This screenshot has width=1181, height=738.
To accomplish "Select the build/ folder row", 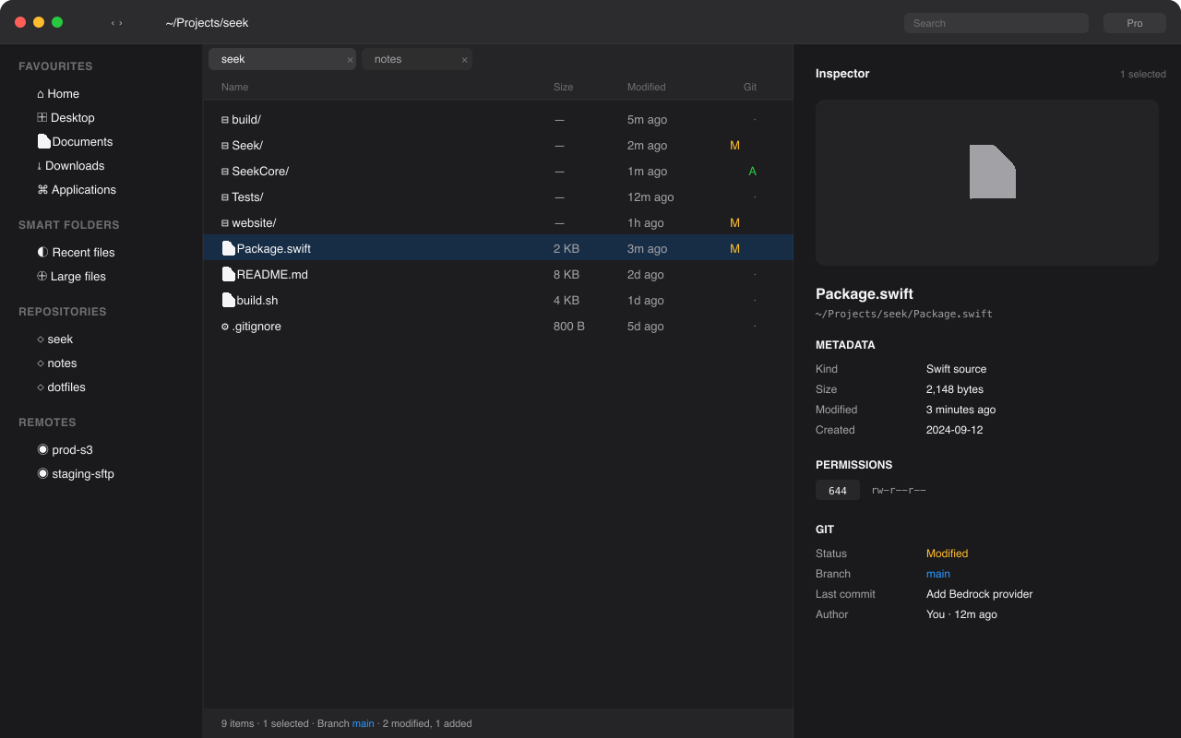I will (x=498, y=120).
